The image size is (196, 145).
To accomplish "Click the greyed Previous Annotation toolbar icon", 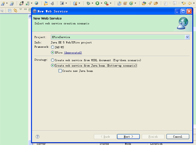I will point(175,3).
